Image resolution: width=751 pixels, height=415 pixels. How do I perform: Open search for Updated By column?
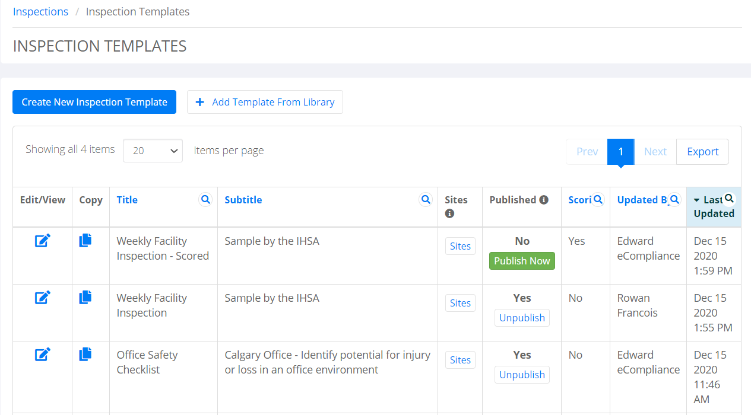[x=674, y=200]
